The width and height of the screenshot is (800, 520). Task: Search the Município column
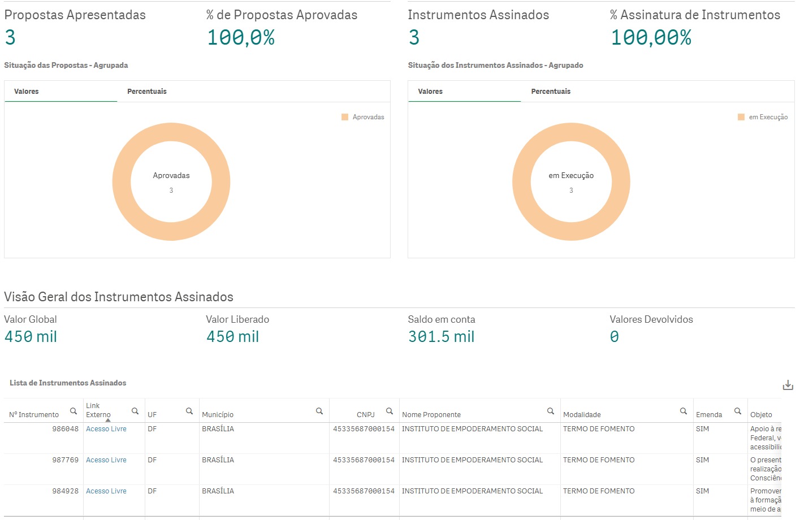319,411
